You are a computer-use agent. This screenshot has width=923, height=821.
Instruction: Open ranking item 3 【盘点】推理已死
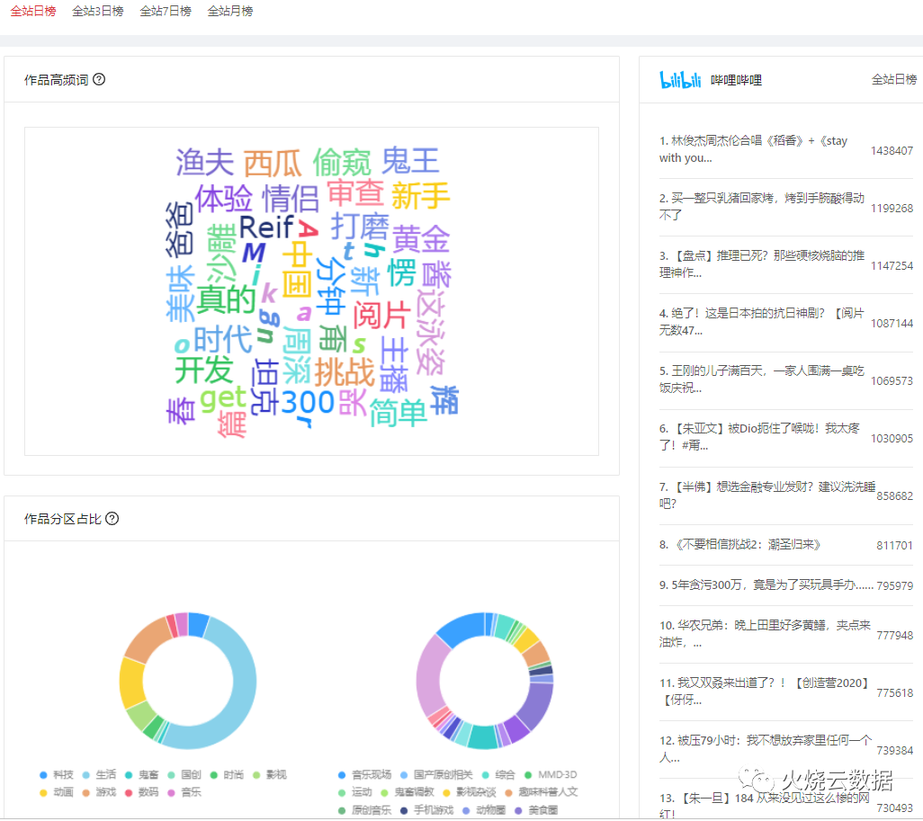pos(786,264)
